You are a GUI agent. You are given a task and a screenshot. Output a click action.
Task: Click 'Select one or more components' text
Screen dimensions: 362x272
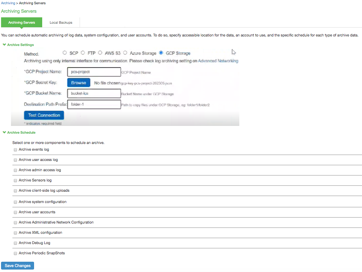(x=59, y=143)
